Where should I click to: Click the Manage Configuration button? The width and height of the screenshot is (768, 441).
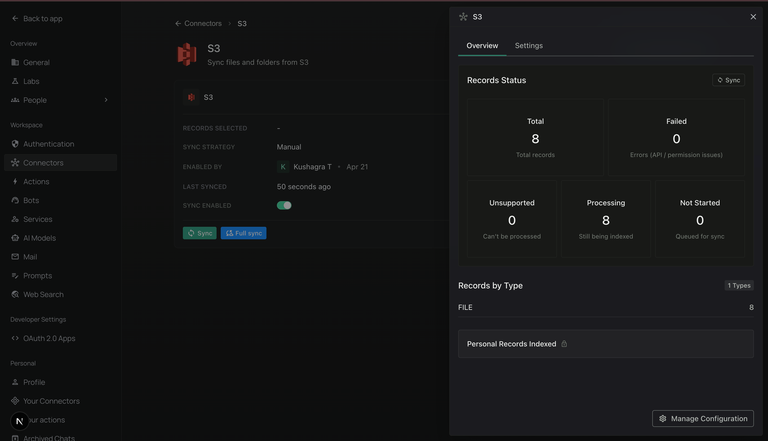click(x=703, y=418)
